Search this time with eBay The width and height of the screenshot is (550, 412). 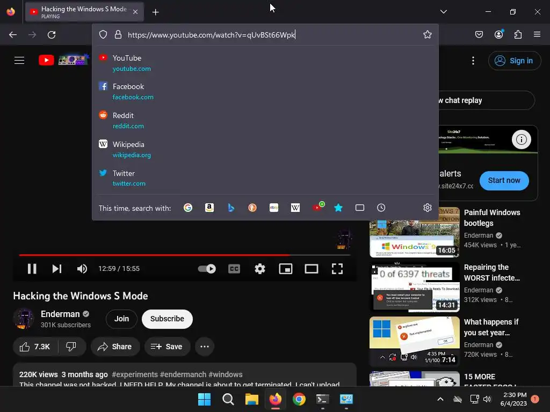coord(273,208)
